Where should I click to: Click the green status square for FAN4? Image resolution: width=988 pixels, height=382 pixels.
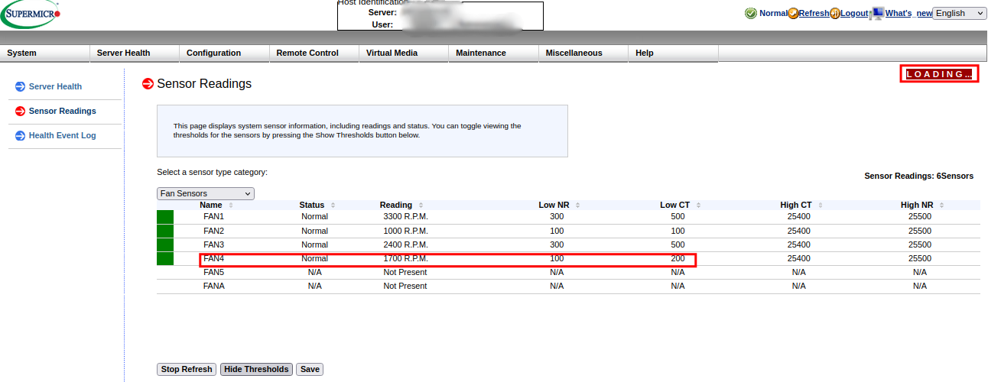pyautogui.click(x=165, y=259)
